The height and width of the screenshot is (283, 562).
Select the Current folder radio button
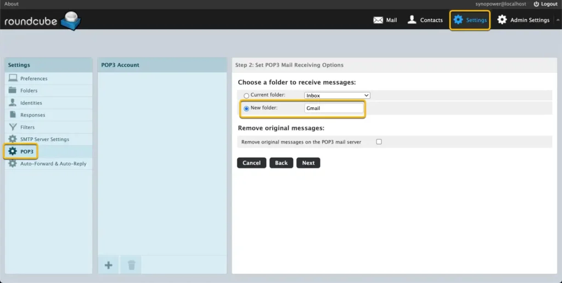246,96
